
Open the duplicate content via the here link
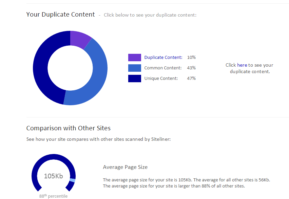243,65
